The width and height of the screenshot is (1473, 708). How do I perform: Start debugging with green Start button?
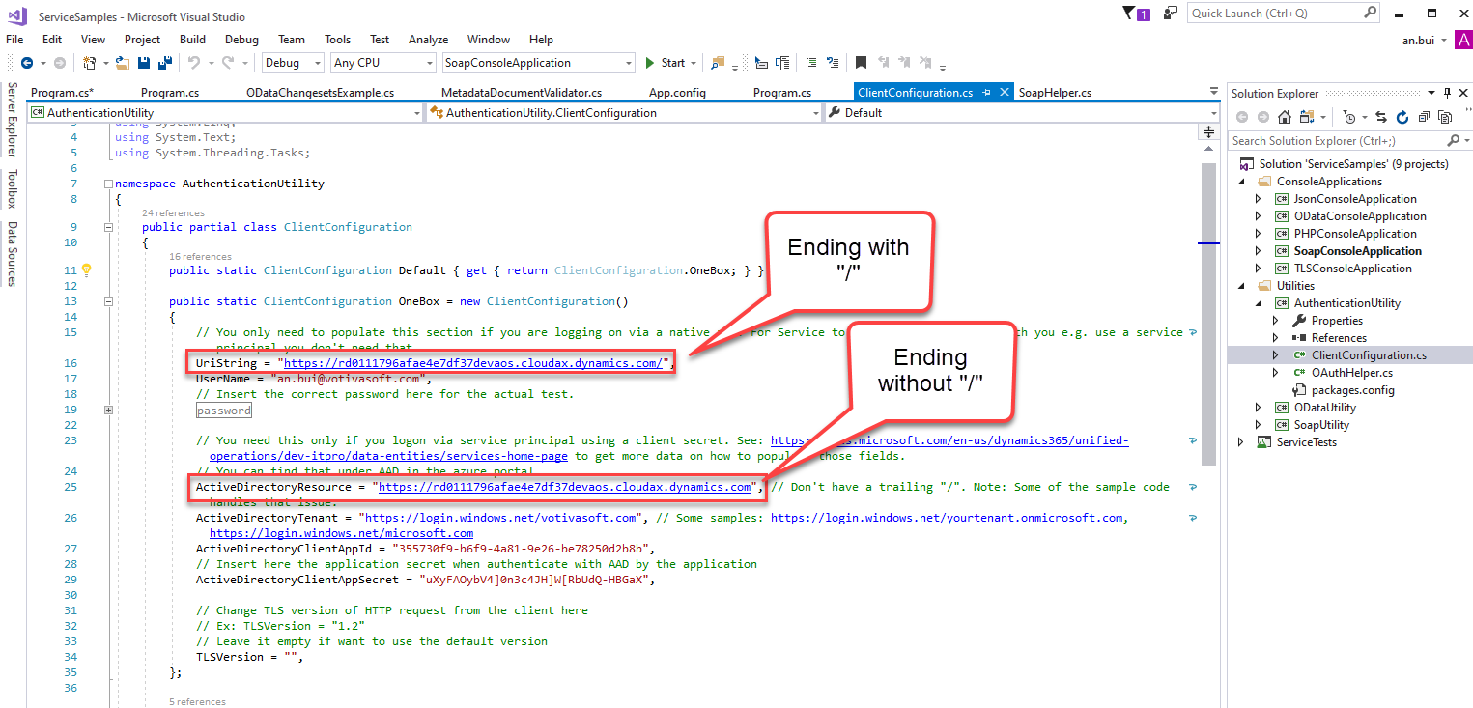tap(666, 63)
